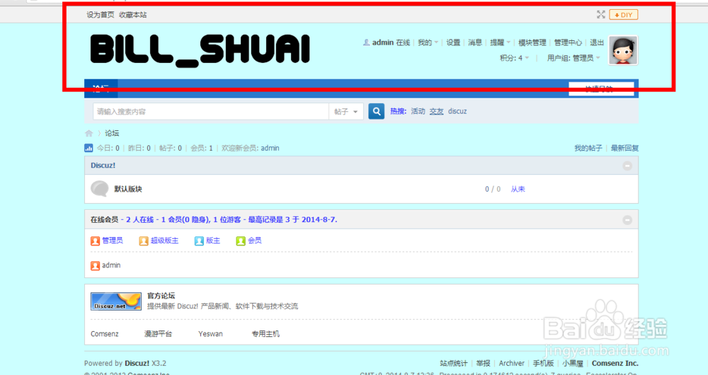Image resolution: width=708 pixels, height=375 pixels.
Task: Click the 默认版块 speech bubble icon
Action: point(99,189)
